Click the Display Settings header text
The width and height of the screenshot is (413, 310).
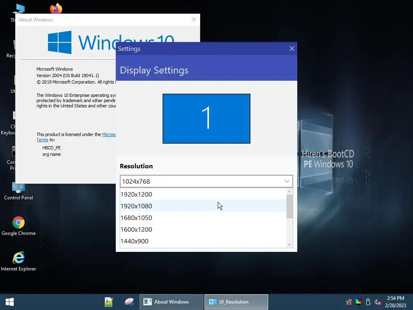(154, 70)
